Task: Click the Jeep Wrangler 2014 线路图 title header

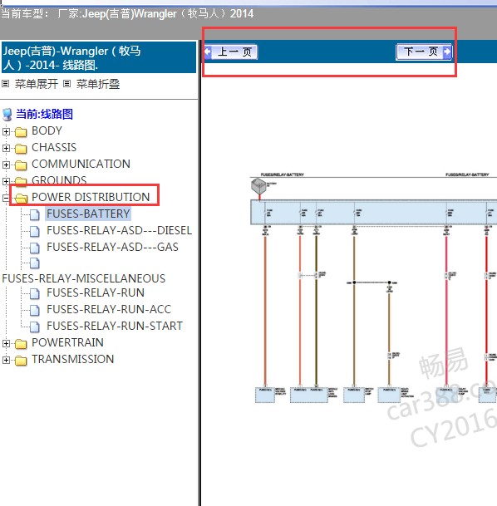Action: tap(98, 57)
